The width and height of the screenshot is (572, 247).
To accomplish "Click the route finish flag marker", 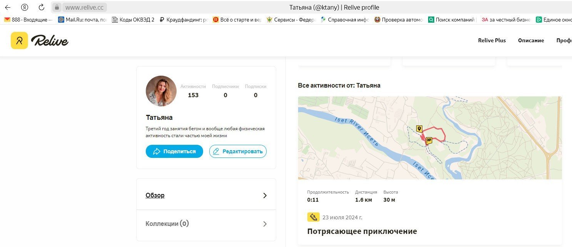I will [429, 141].
